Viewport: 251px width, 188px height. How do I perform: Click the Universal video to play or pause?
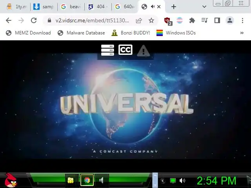click(125, 105)
